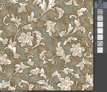Click the channel name "6"
This screenshot has width=107, height=92.
pos(104,37)
